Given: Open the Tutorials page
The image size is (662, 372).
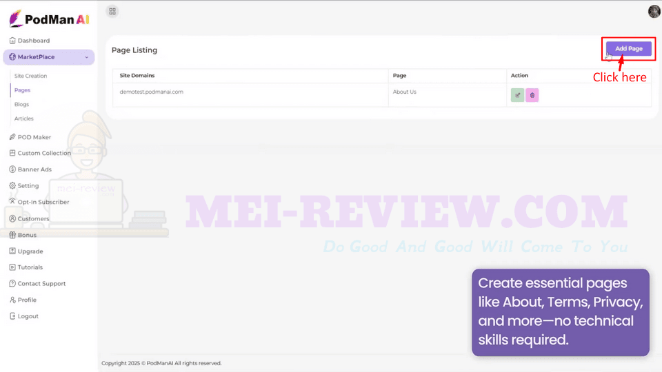Looking at the screenshot, I should point(30,267).
